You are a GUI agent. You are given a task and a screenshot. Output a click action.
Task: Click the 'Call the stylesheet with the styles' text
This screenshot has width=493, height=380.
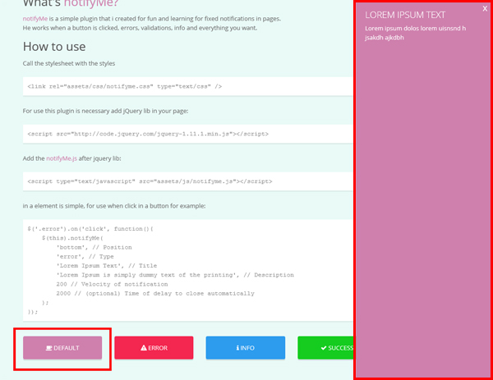point(69,63)
